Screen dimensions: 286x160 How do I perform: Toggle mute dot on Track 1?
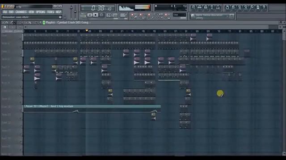[21, 39]
